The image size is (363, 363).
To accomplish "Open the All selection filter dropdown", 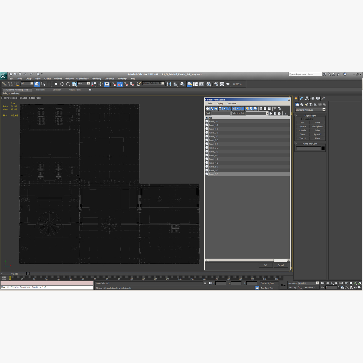I will pos(27,83).
